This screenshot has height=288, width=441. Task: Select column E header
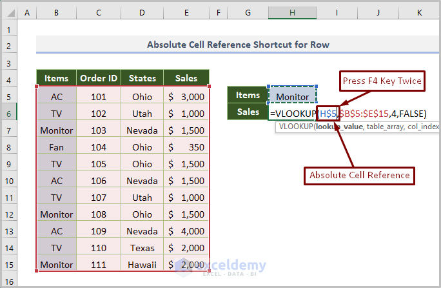(186, 13)
